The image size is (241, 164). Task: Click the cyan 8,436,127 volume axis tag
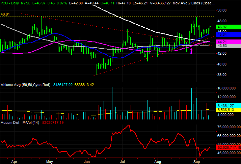pos(229,106)
